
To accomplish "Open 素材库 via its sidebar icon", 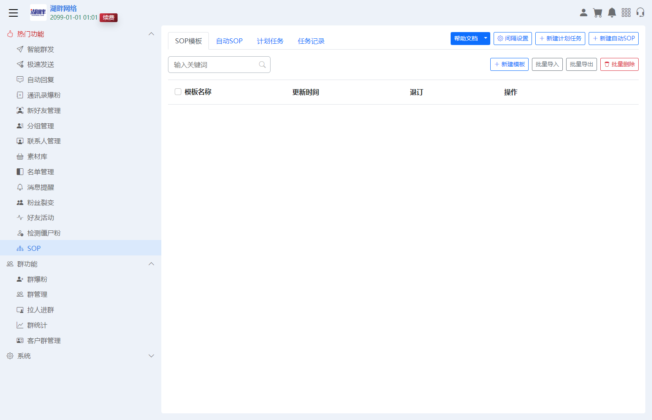I will [20, 156].
